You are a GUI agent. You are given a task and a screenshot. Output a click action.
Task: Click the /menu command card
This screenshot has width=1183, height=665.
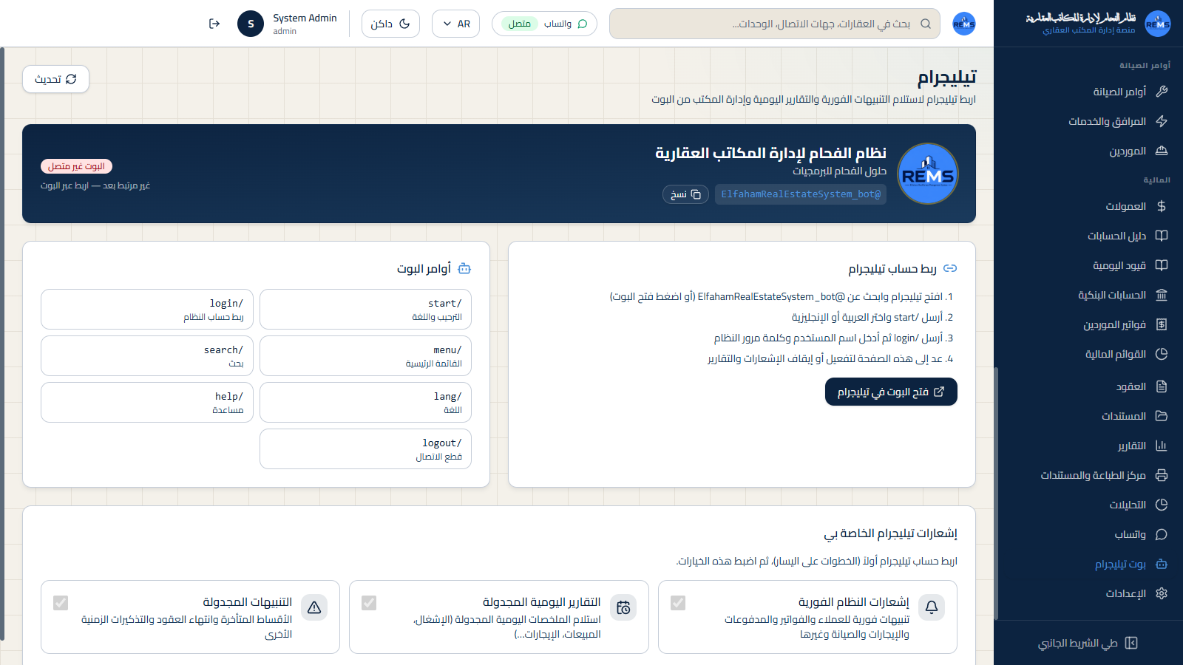pos(365,355)
